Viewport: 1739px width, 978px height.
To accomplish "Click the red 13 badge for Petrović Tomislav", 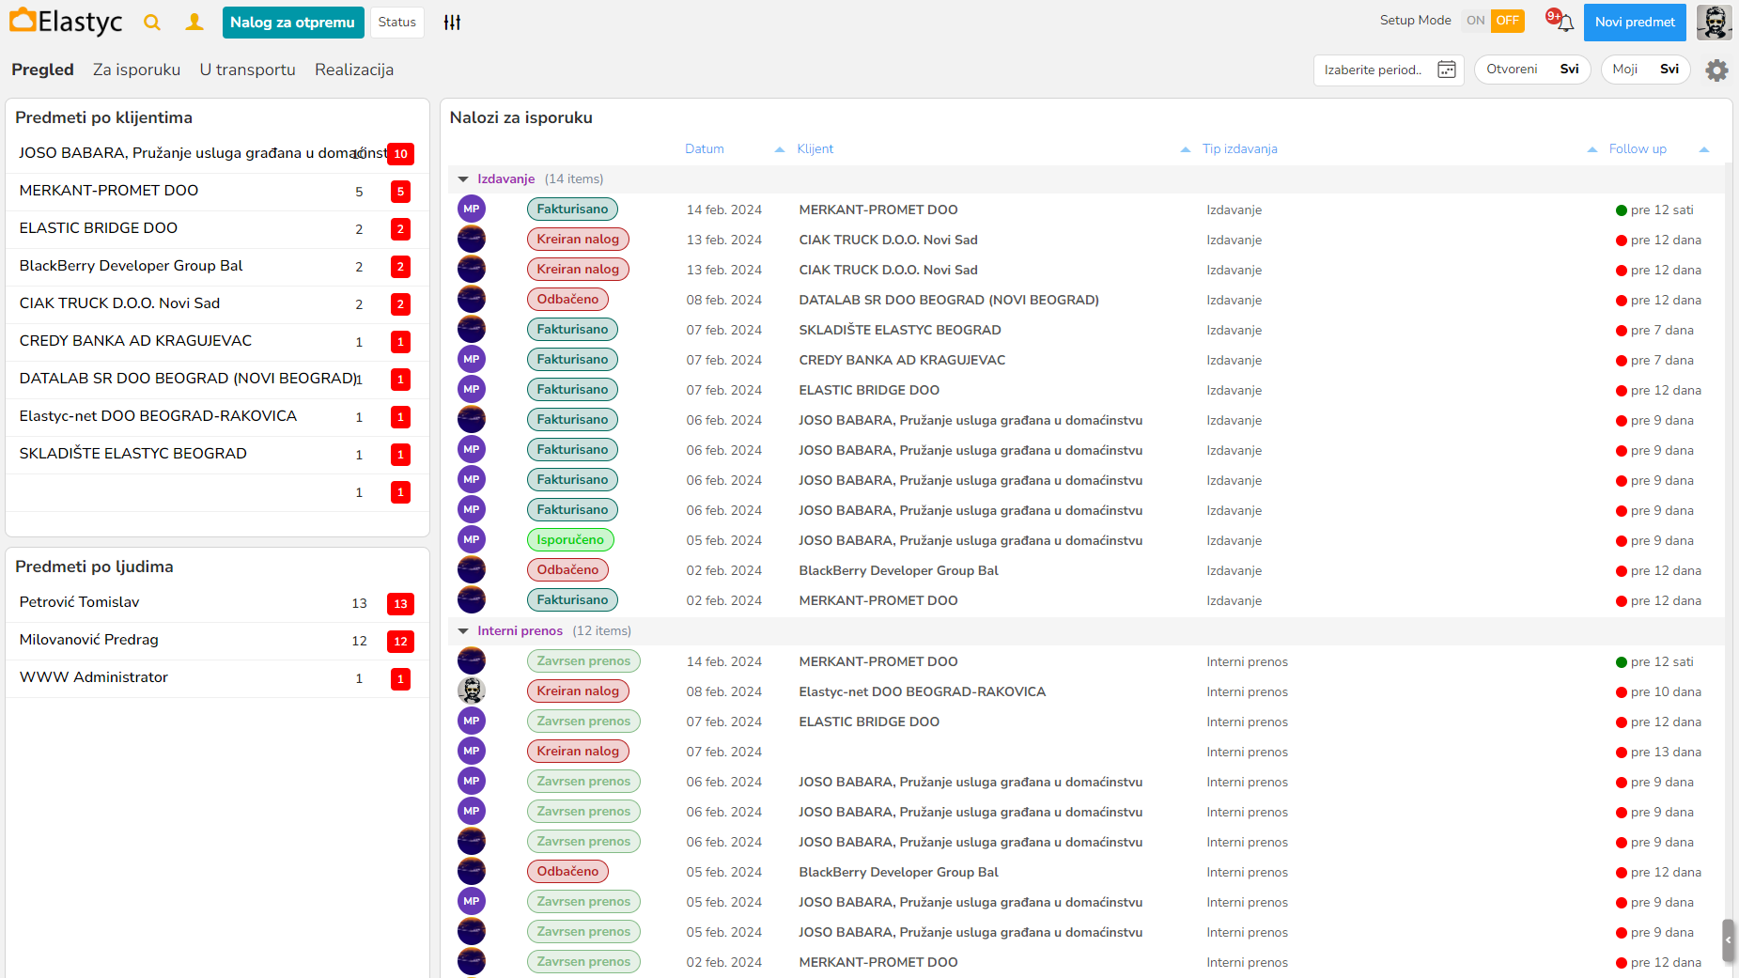I will [400, 604].
